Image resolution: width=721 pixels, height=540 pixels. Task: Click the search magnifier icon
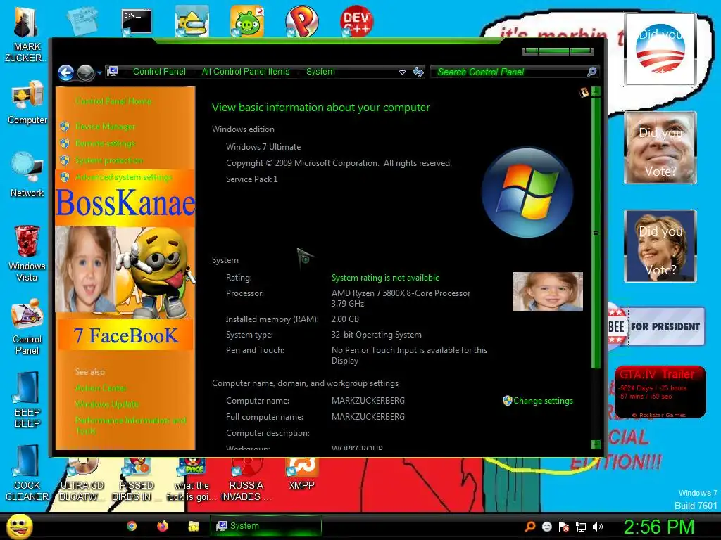click(x=591, y=72)
